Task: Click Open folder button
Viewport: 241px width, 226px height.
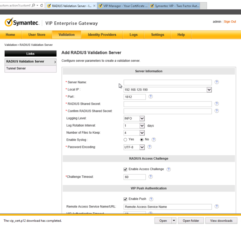Action: click(191, 221)
